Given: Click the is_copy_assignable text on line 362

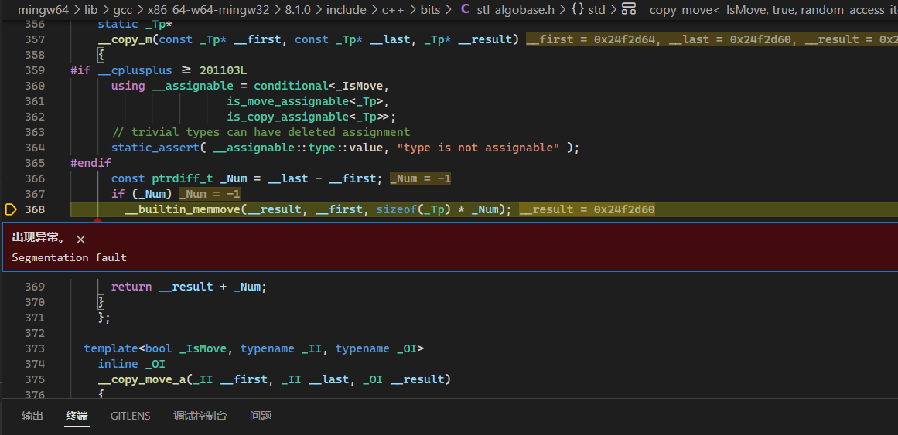Looking at the screenshot, I should tap(288, 117).
